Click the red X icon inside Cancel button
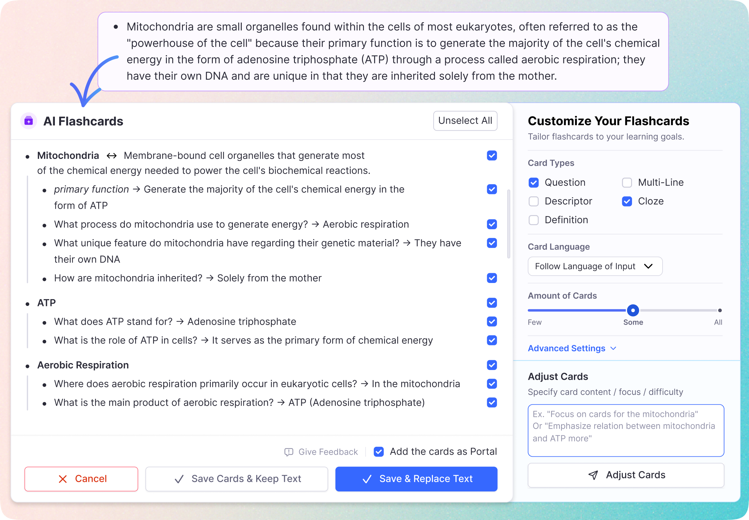This screenshot has width=749, height=520. (62, 479)
